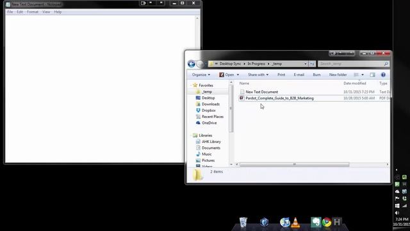Click the H icon in dock

coord(337,222)
